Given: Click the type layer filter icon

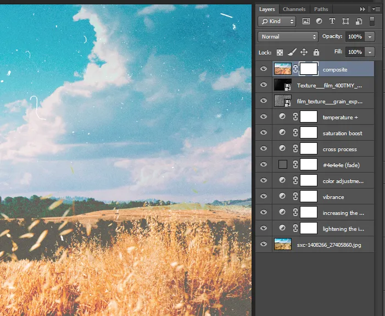Looking at the screenshot, I should [332, 21].
